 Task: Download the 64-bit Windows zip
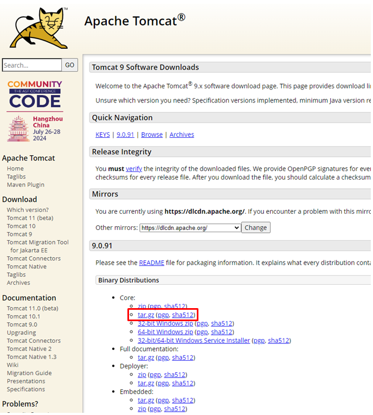pyautogui.click(x=165, y=332)
